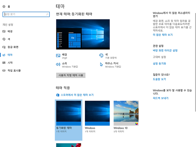This screenshot has height=147, width=196.
Task: Click the theme brush icon in sidebar
Action: pyautogui.click(x=4, y=55)
